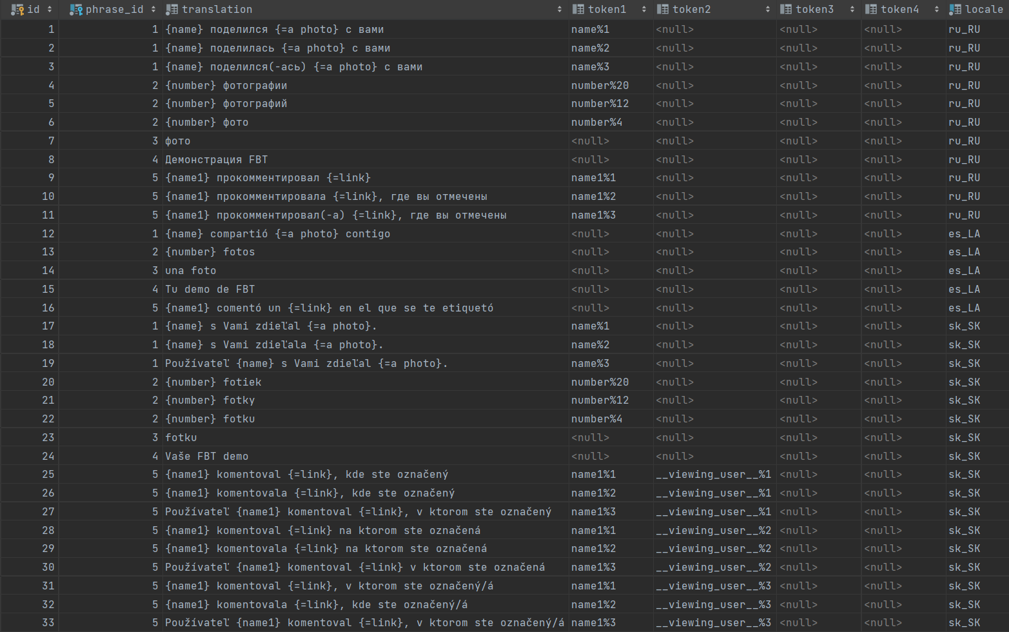Select locale cell 'es_LA' in row 16
Screen dimensions: 1009x632
pos(977,308)
